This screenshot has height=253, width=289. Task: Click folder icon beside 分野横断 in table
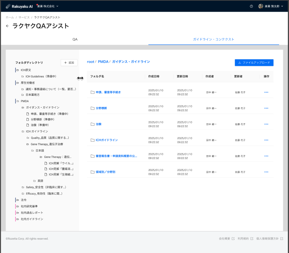pos(93,108)
